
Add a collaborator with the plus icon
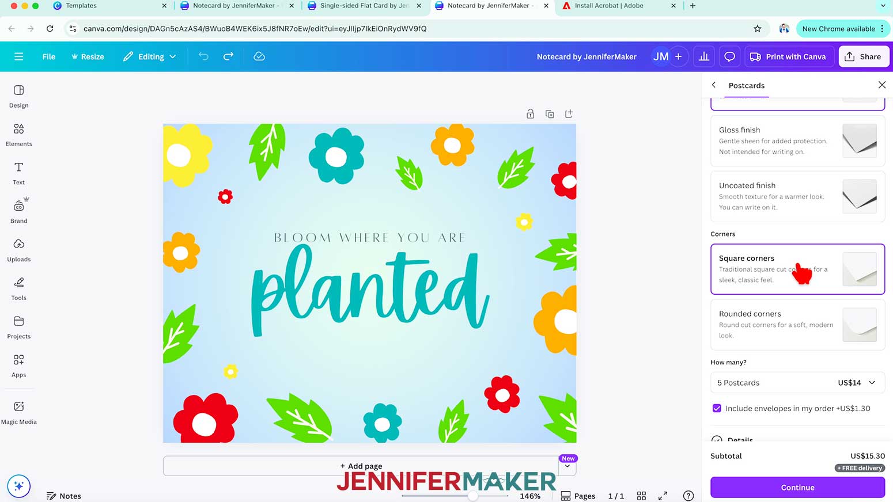(679, 56)
